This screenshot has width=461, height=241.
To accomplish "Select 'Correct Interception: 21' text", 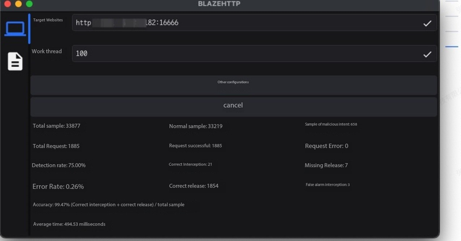I will [x=190, y=164].
